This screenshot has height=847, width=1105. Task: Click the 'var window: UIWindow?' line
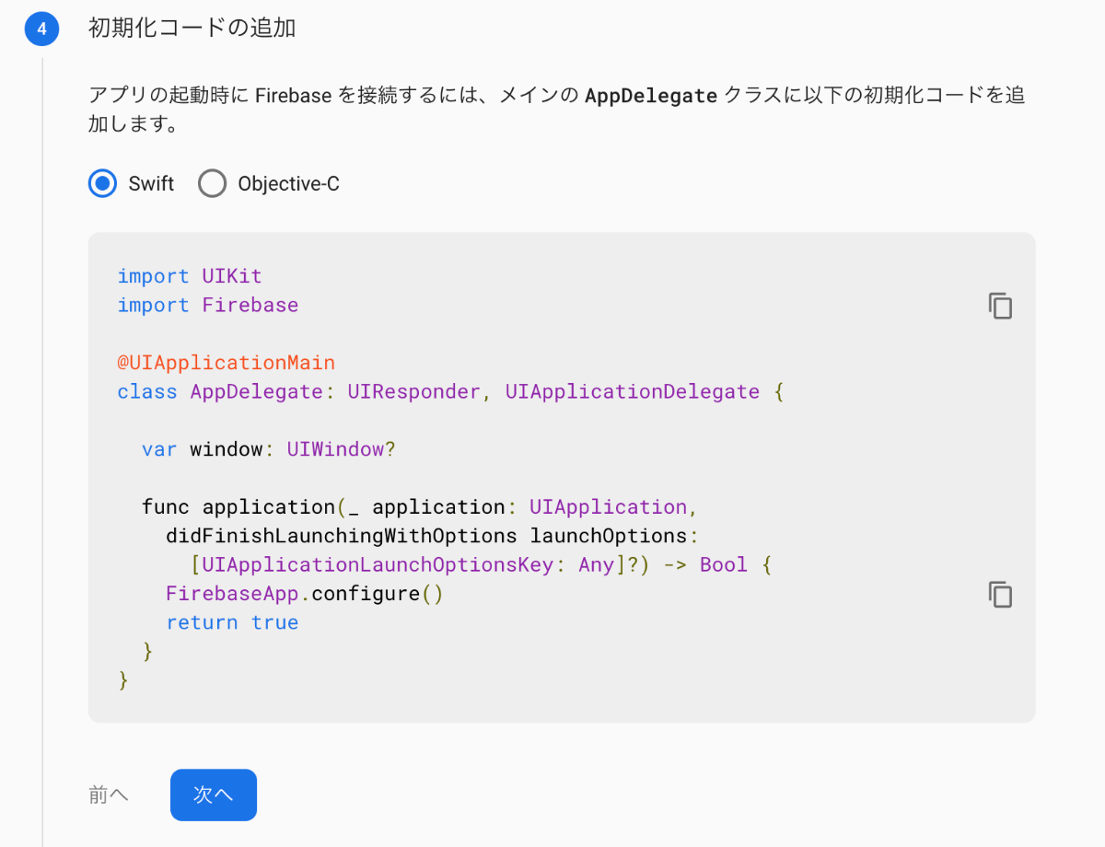pyautogui.click(x=269, y=449)
